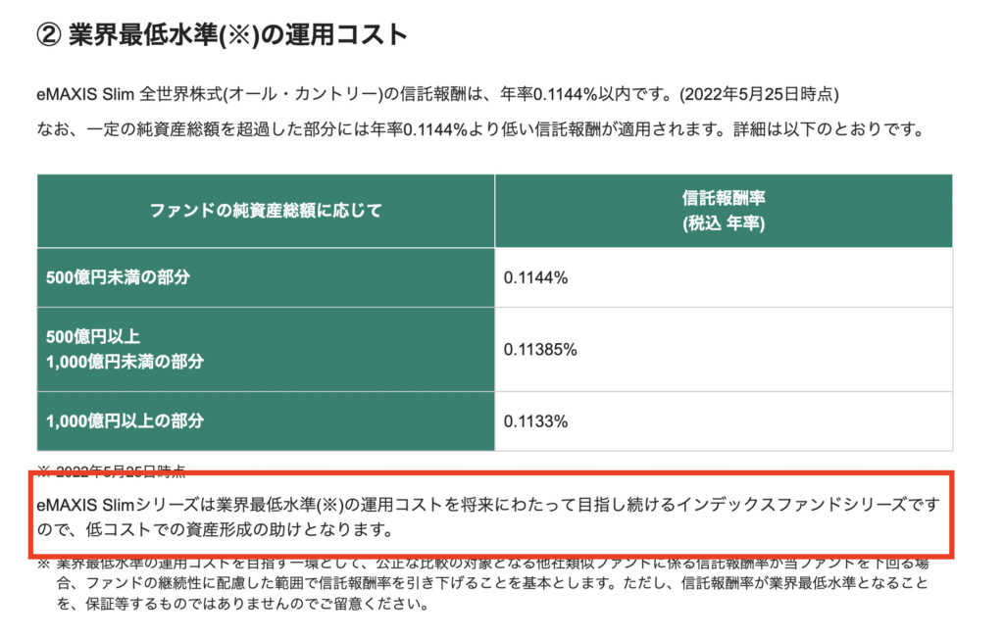Click footnote line 保証等するものではありません
Image resolution: width=1004 pixels, height=640 pixels.
click(243, 604)
